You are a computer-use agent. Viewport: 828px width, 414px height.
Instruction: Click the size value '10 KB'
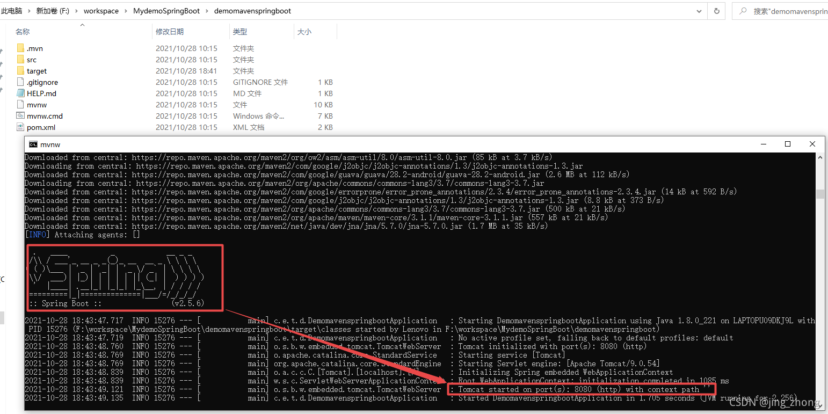point(323,105)
